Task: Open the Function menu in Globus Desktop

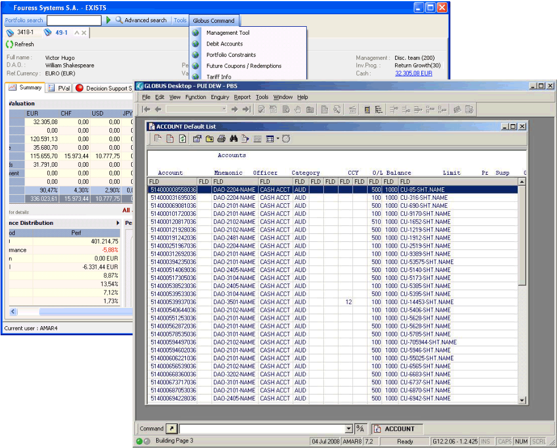Action: (196, 97)
